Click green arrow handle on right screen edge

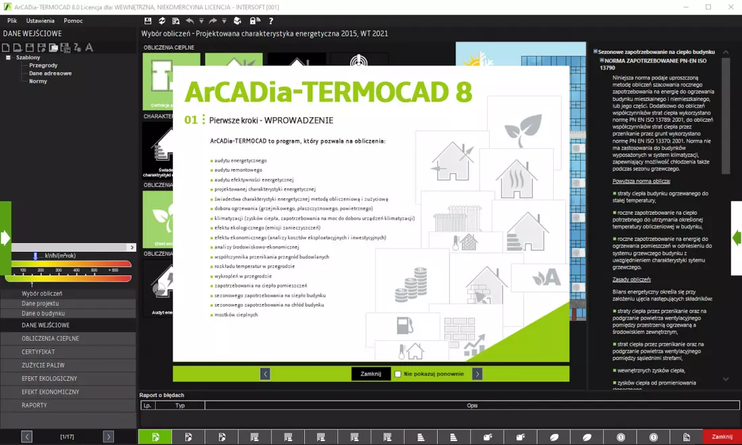(x=737, y=238)
